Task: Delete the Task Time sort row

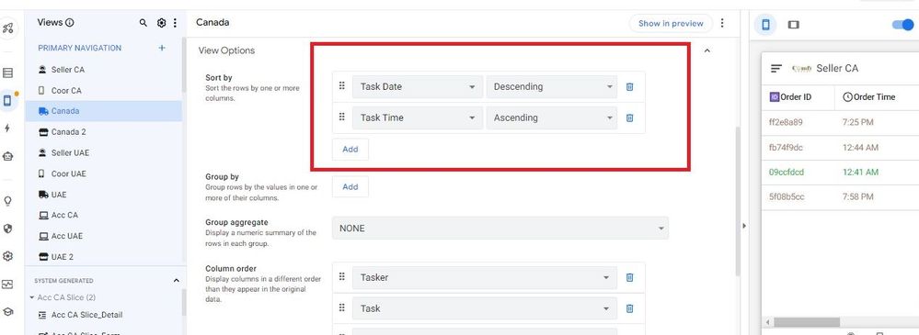Action: click(629, 117)
